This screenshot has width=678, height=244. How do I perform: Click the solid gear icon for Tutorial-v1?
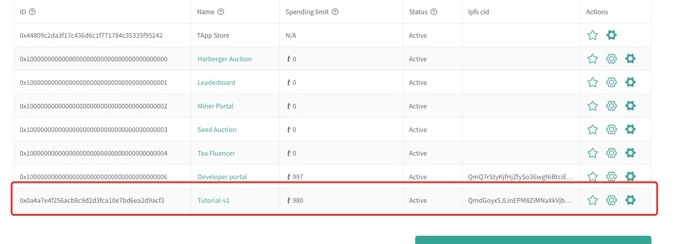(x=630, y=200)
